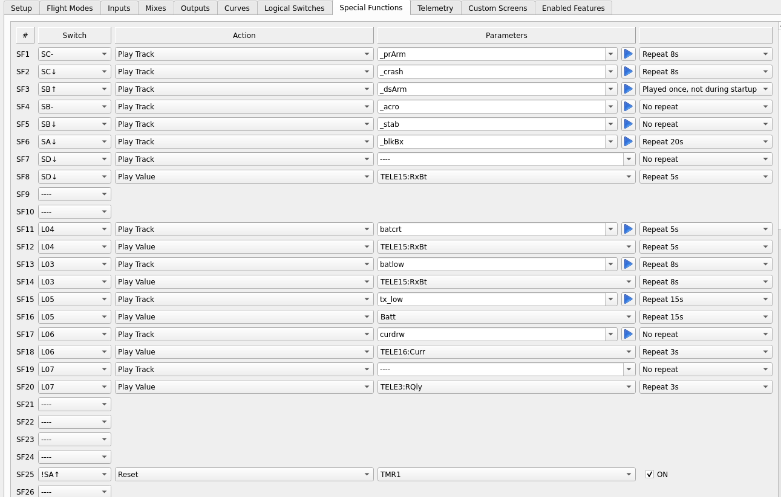
Task: Play the batcrt track preview in SF11
Action: pos(628,229)
